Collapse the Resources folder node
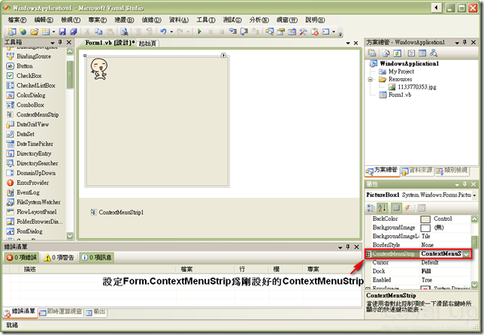 370,80
